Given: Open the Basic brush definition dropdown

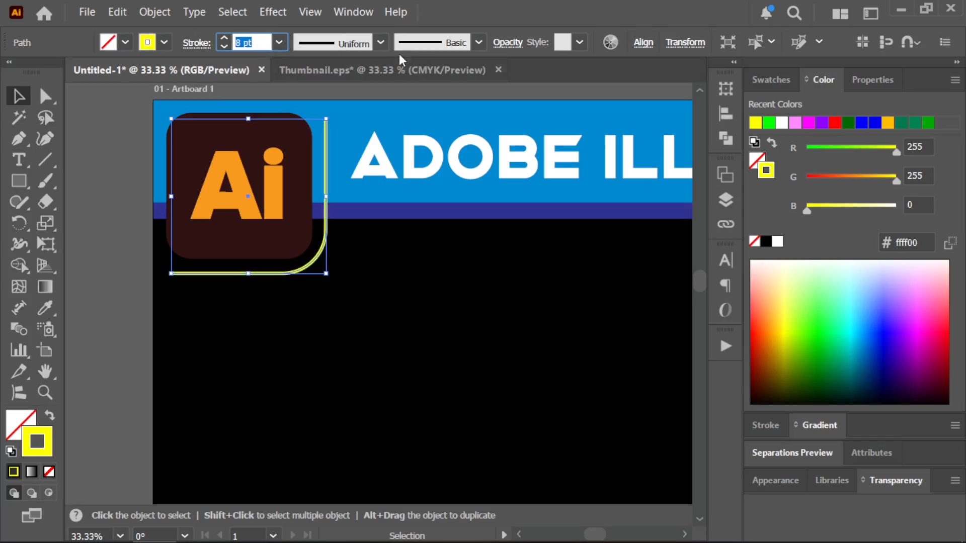Looking at the screenshot, I should tap(479, 42).
